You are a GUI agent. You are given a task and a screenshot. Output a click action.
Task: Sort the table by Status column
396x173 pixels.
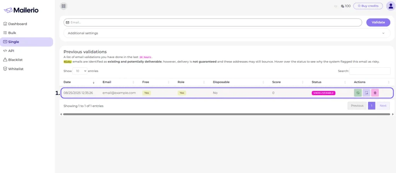329,82
